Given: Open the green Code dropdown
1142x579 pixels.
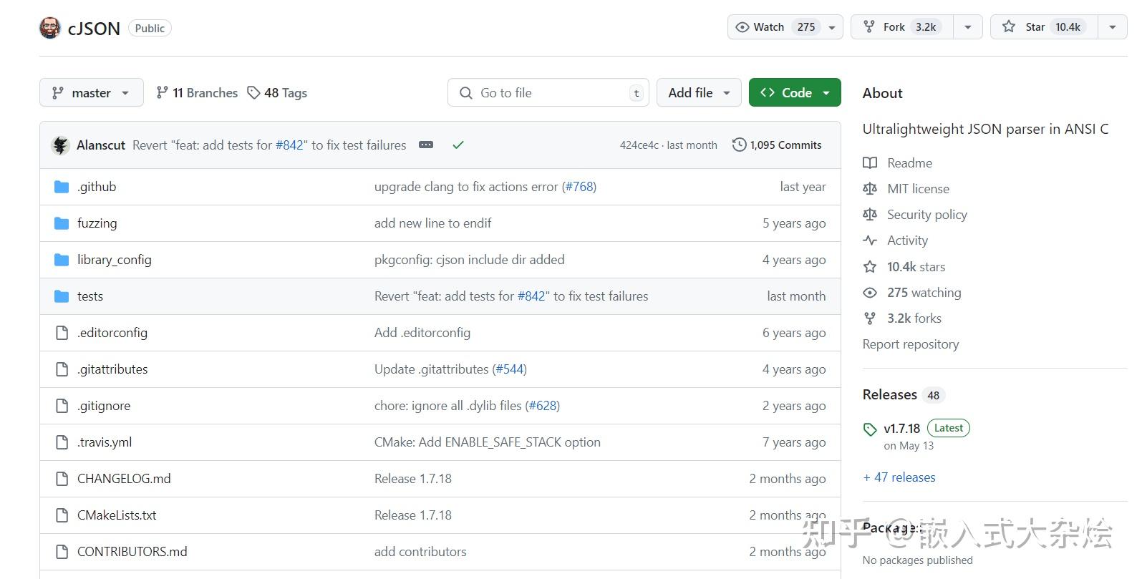Looking at the screenshot, I should click(795, 93).
